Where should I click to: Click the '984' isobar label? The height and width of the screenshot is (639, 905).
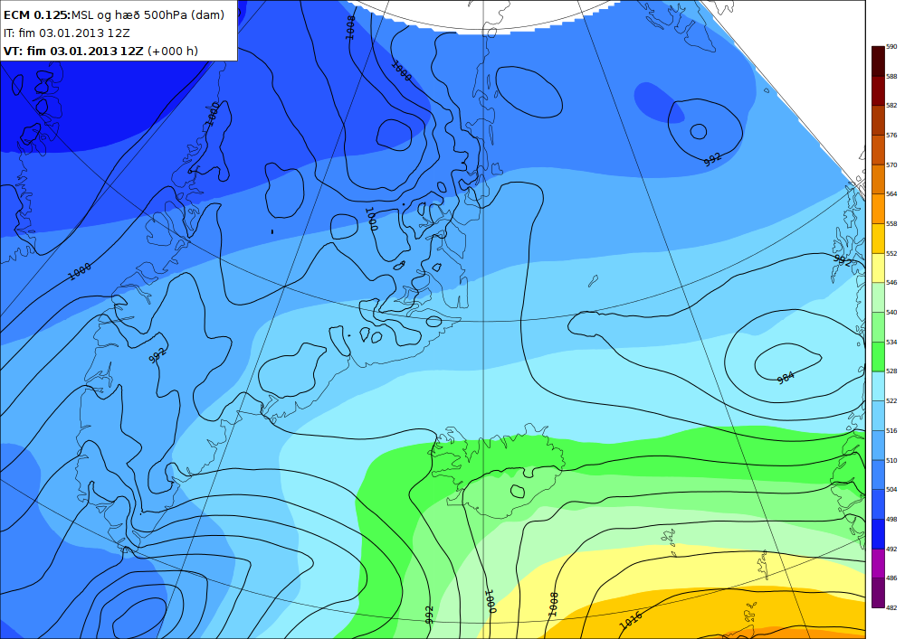pyautogui.click(x=786, y=378)
